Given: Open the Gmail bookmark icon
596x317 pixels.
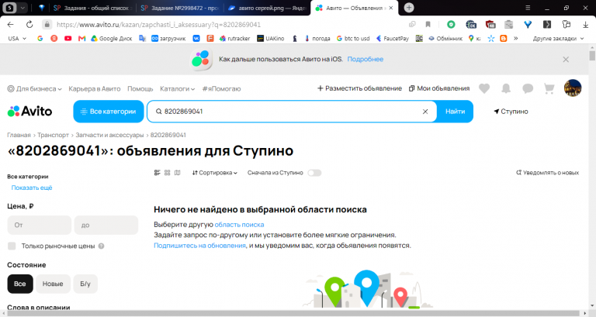Looking at the screenshot, I should [x=81, y=38].
